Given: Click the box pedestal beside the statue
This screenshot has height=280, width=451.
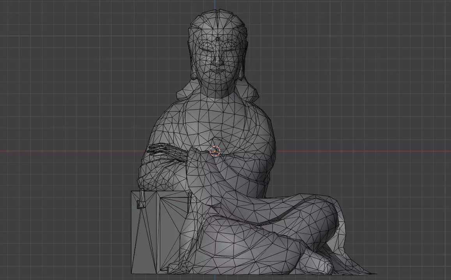Looking at the screenshot, I should pos(160,232).
